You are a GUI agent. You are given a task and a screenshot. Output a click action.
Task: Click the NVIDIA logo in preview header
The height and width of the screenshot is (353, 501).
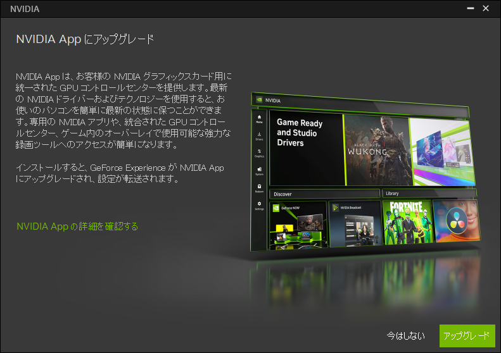[x=258, y=100]
